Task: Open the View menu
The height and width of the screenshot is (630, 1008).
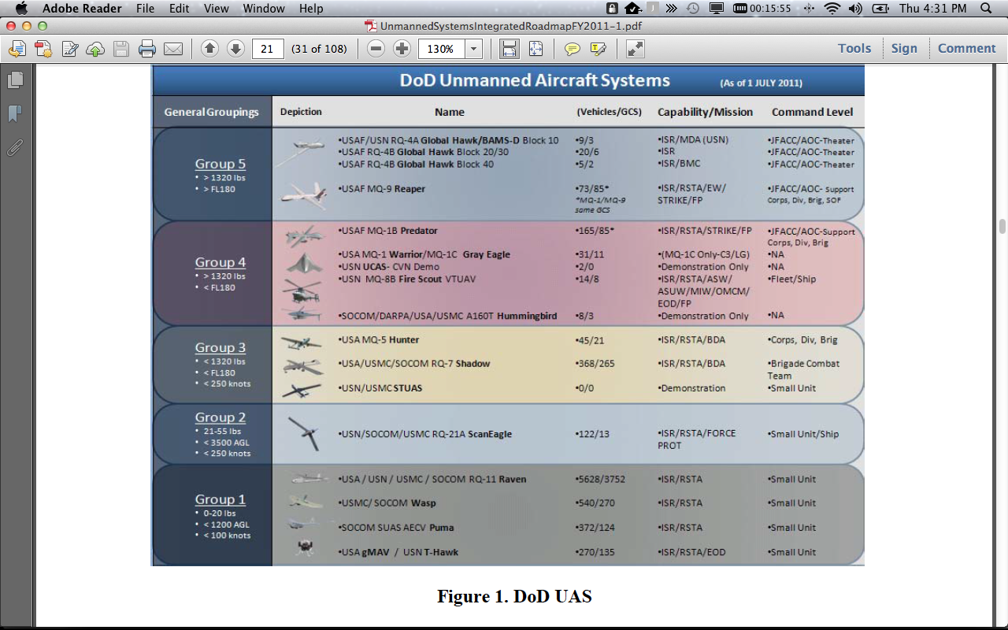Action: 216,9
